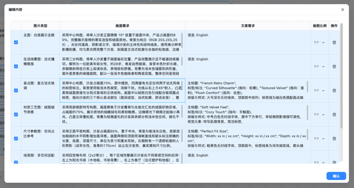354x188 pixels.
Task: Click the 生活场景图：法式慵懒氛围 type cell
Action: pos(40,66)
